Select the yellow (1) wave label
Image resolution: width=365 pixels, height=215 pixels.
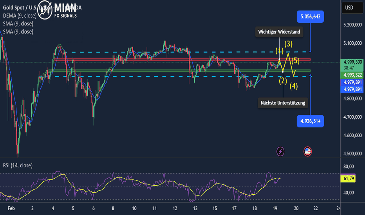pos(279,50)
